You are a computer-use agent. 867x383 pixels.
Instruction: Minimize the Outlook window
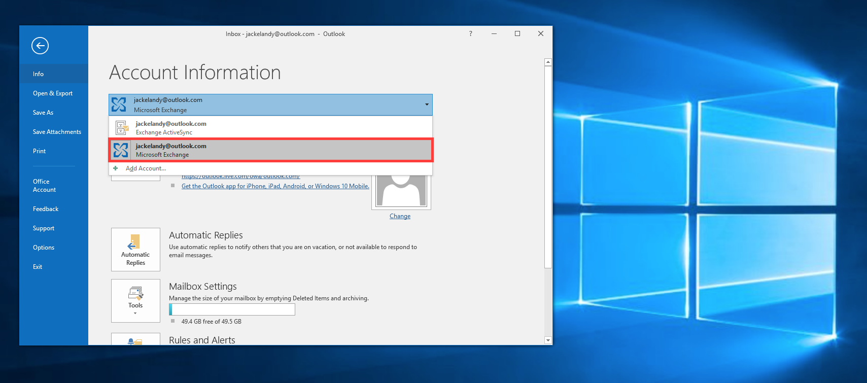[x=494, y=34]
